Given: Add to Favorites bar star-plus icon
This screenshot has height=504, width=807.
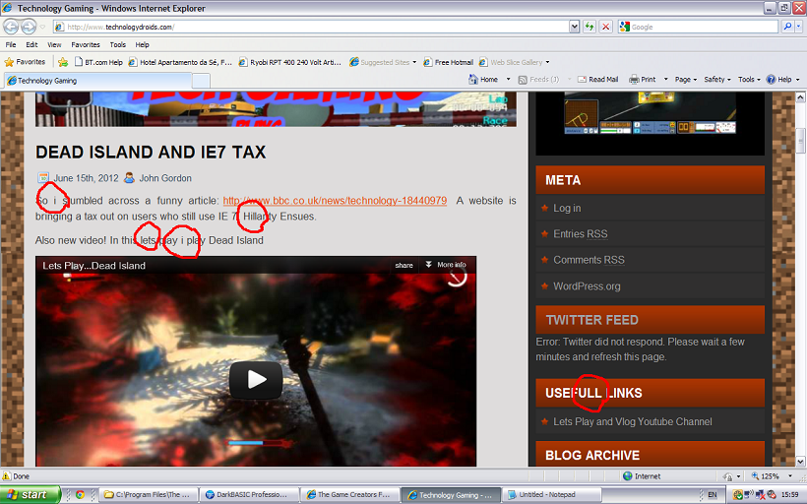Looking at the screenshot, I should point(63,62).
